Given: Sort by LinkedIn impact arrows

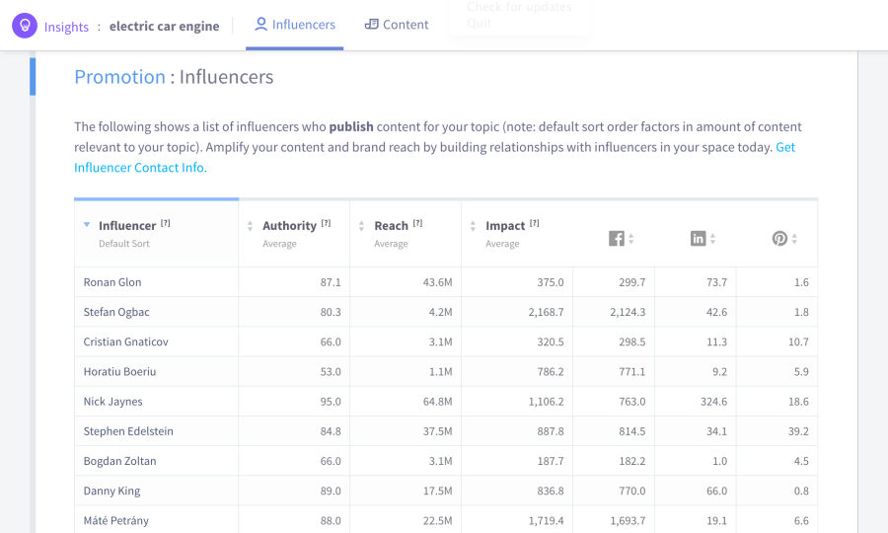Looking at the screenshot, I should [x=712, y=239].
